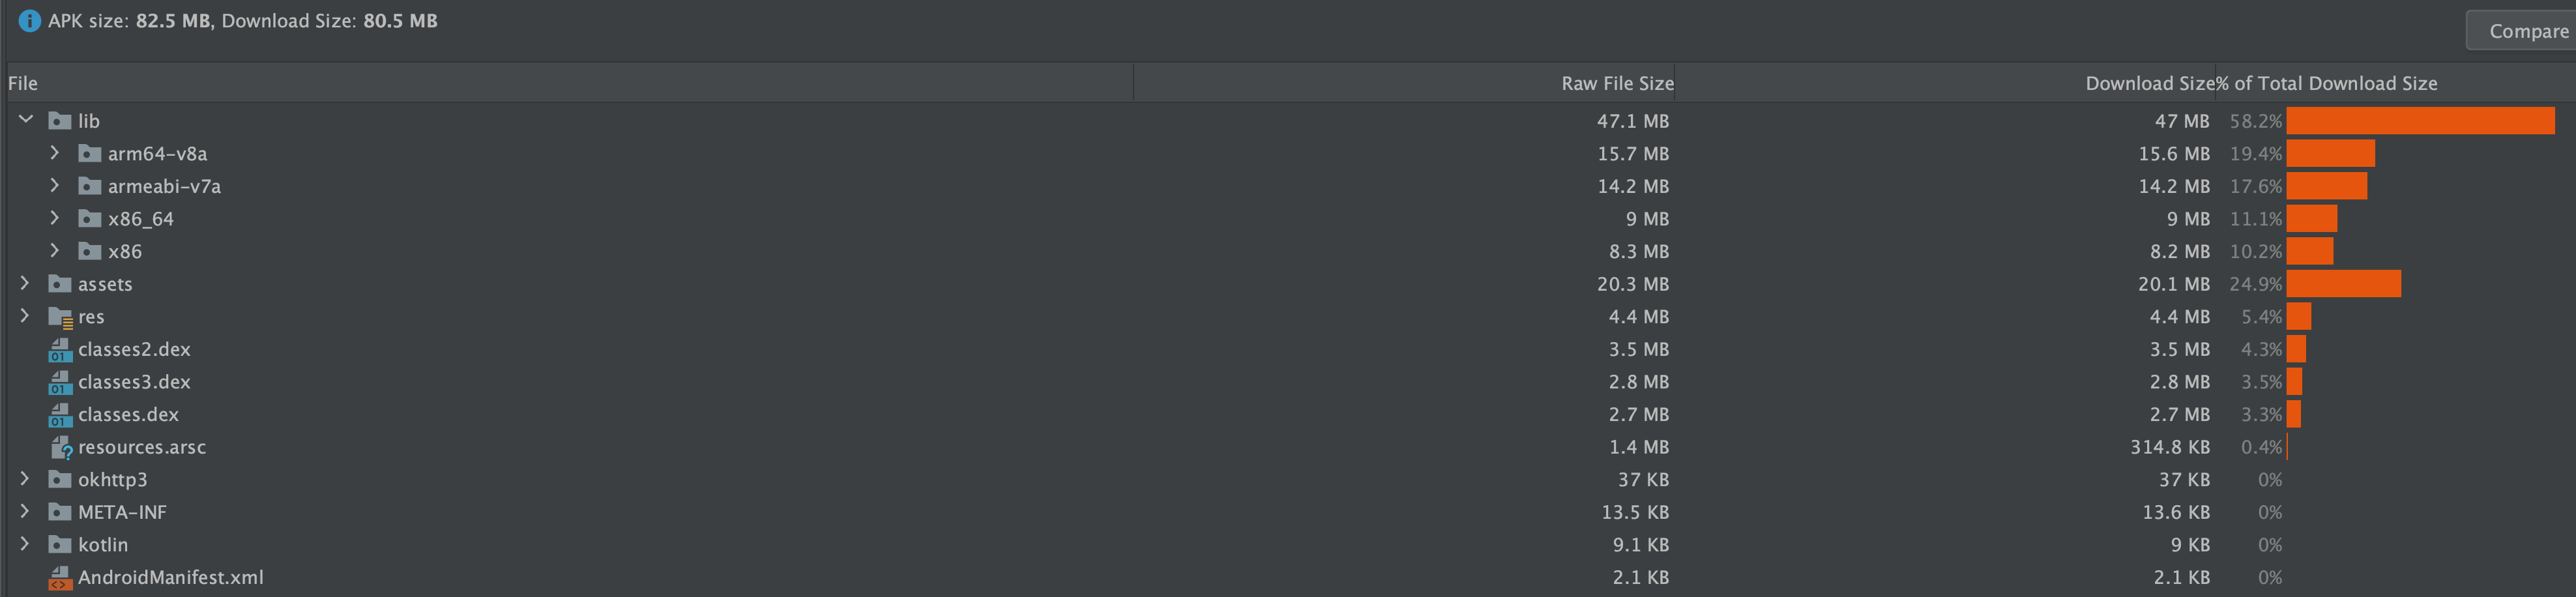Click the res resource folder icon

60,317
